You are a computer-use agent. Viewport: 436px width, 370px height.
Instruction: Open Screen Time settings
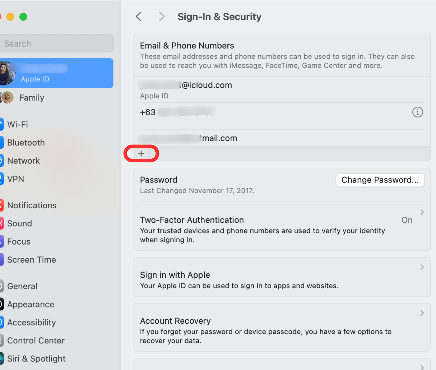coord(31,260)
